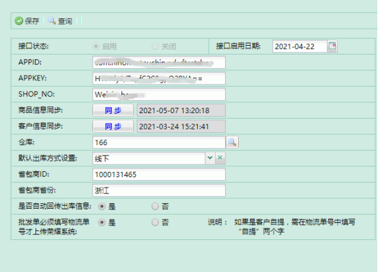Click the warehouse 仓库 search magnifier icon
Viewport: 378px width, 272px height.
click(232, 142)
